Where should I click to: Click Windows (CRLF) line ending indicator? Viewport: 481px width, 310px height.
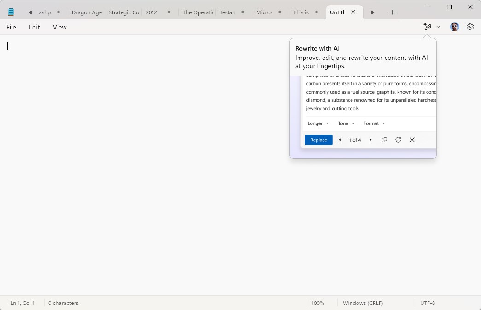363,303
